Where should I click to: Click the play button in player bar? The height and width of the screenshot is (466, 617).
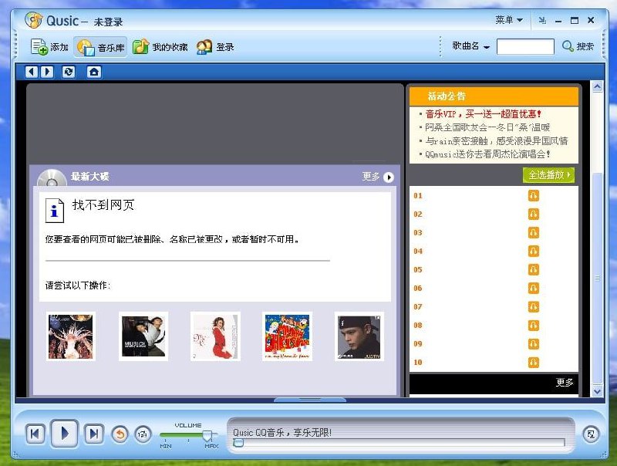coord(65,434)
